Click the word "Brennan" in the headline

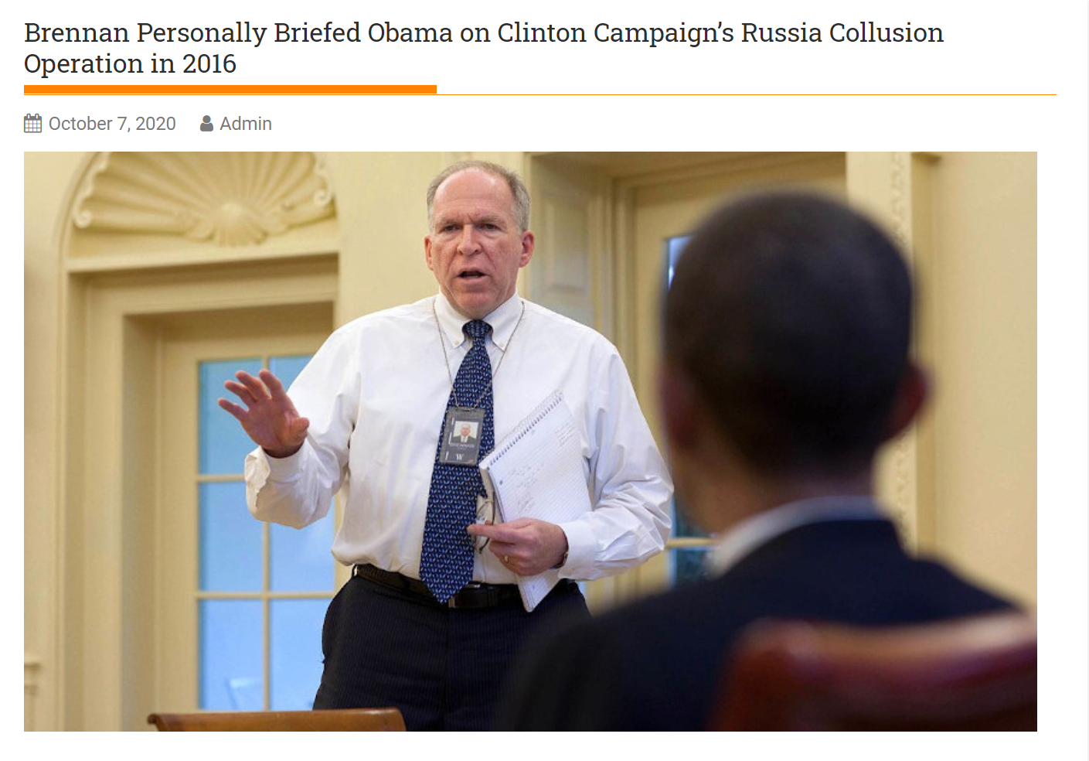point(77,33)
